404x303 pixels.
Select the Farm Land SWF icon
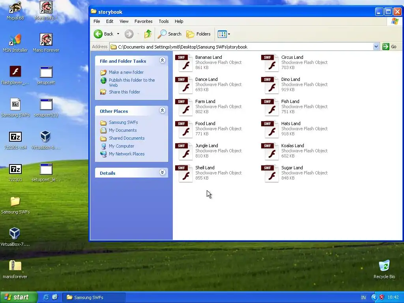pyautogui.click(x=184, y=107)
